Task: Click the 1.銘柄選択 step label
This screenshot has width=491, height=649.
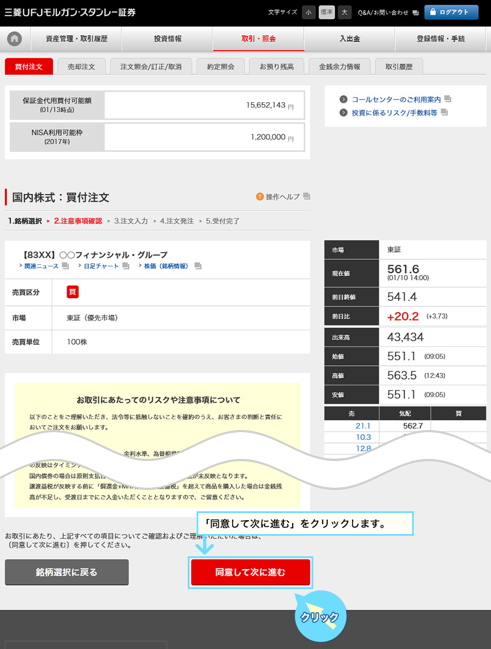Action: (x=25, y=221)
